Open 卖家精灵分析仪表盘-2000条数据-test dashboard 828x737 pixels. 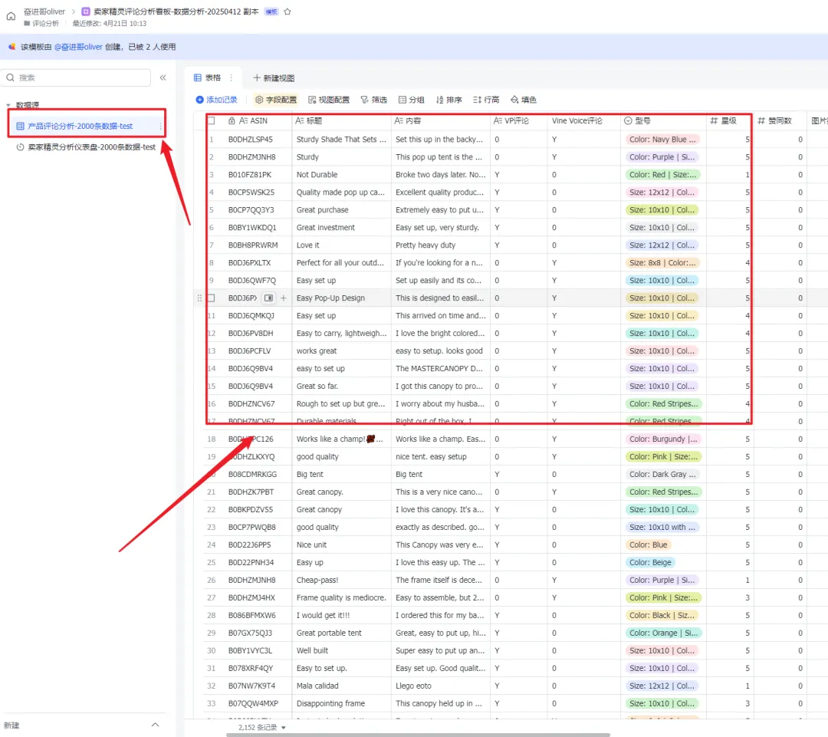[91, 147]
